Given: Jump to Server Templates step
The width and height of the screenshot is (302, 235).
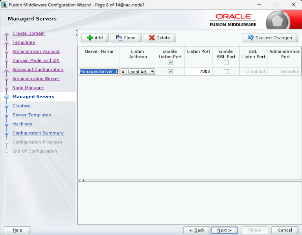Looking at the screenshot, I should pyautogui.click(x=32, y=115).
